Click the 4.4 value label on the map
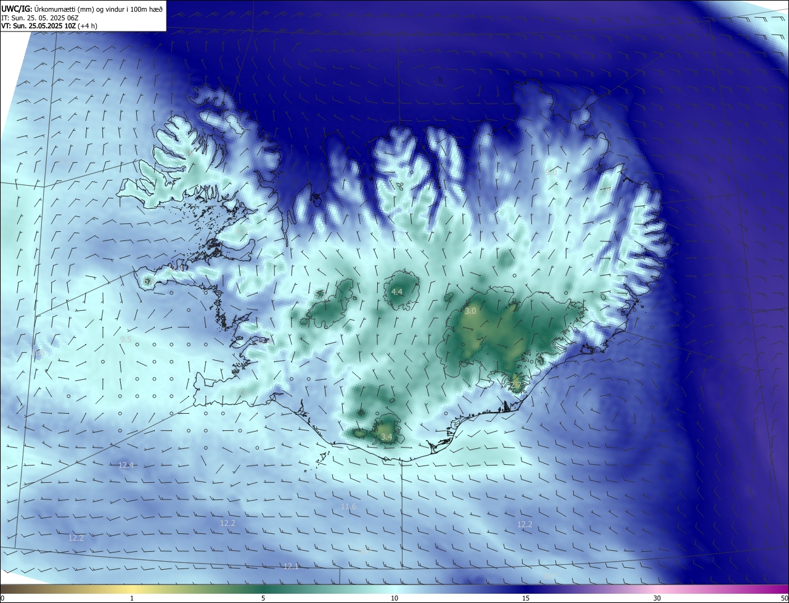789x603 pixels. [397, 292]
